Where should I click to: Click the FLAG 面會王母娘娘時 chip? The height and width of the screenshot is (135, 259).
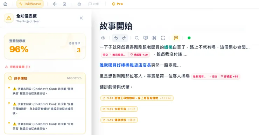click(137, 98)
